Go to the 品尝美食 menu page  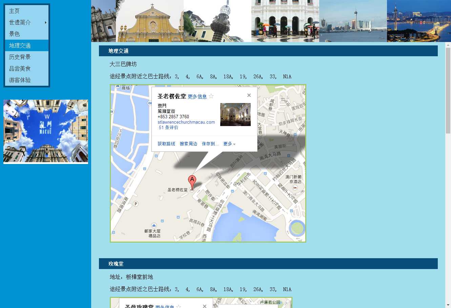coord(20,68)
